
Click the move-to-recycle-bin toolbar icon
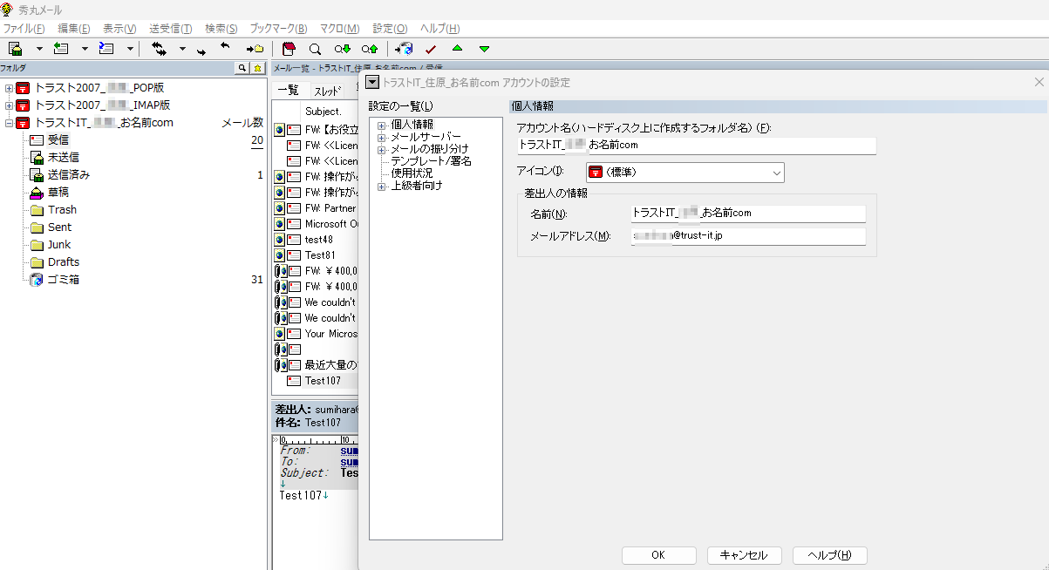tap(404, 49)
